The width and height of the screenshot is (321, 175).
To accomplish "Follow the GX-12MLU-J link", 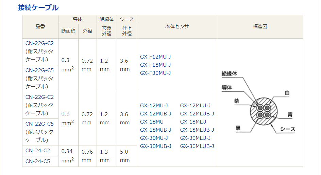I will tap(195, 106).
